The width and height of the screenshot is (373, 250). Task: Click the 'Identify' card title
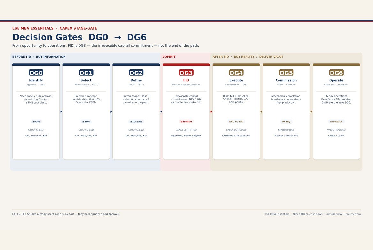[36, 80]
